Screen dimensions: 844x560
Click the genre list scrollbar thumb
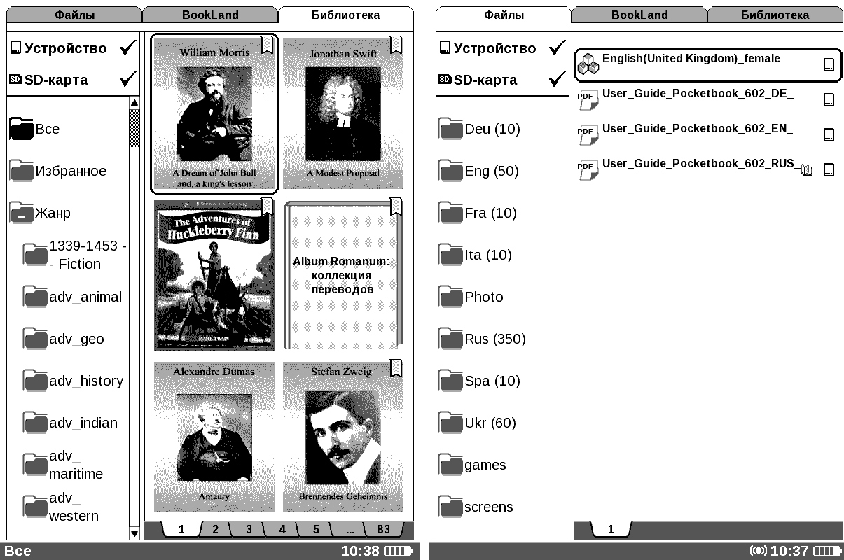coord(134,129)
